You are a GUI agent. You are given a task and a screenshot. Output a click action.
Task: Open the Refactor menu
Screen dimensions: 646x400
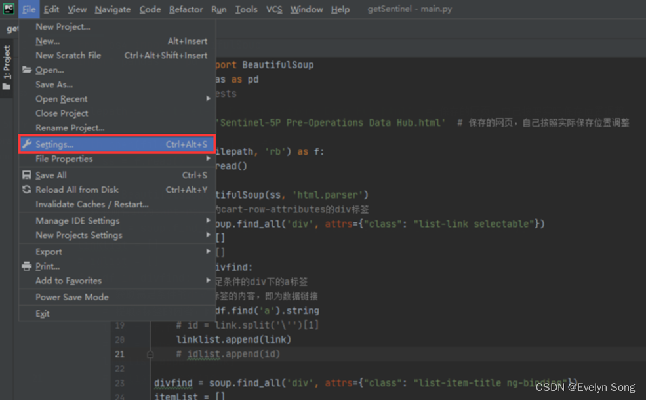[x=186, y=9]
